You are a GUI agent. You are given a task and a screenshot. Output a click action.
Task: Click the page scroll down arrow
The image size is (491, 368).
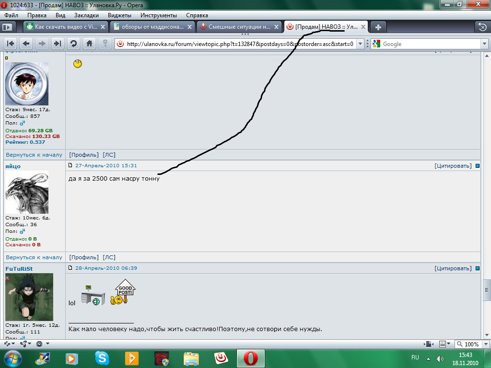[487, 335]
